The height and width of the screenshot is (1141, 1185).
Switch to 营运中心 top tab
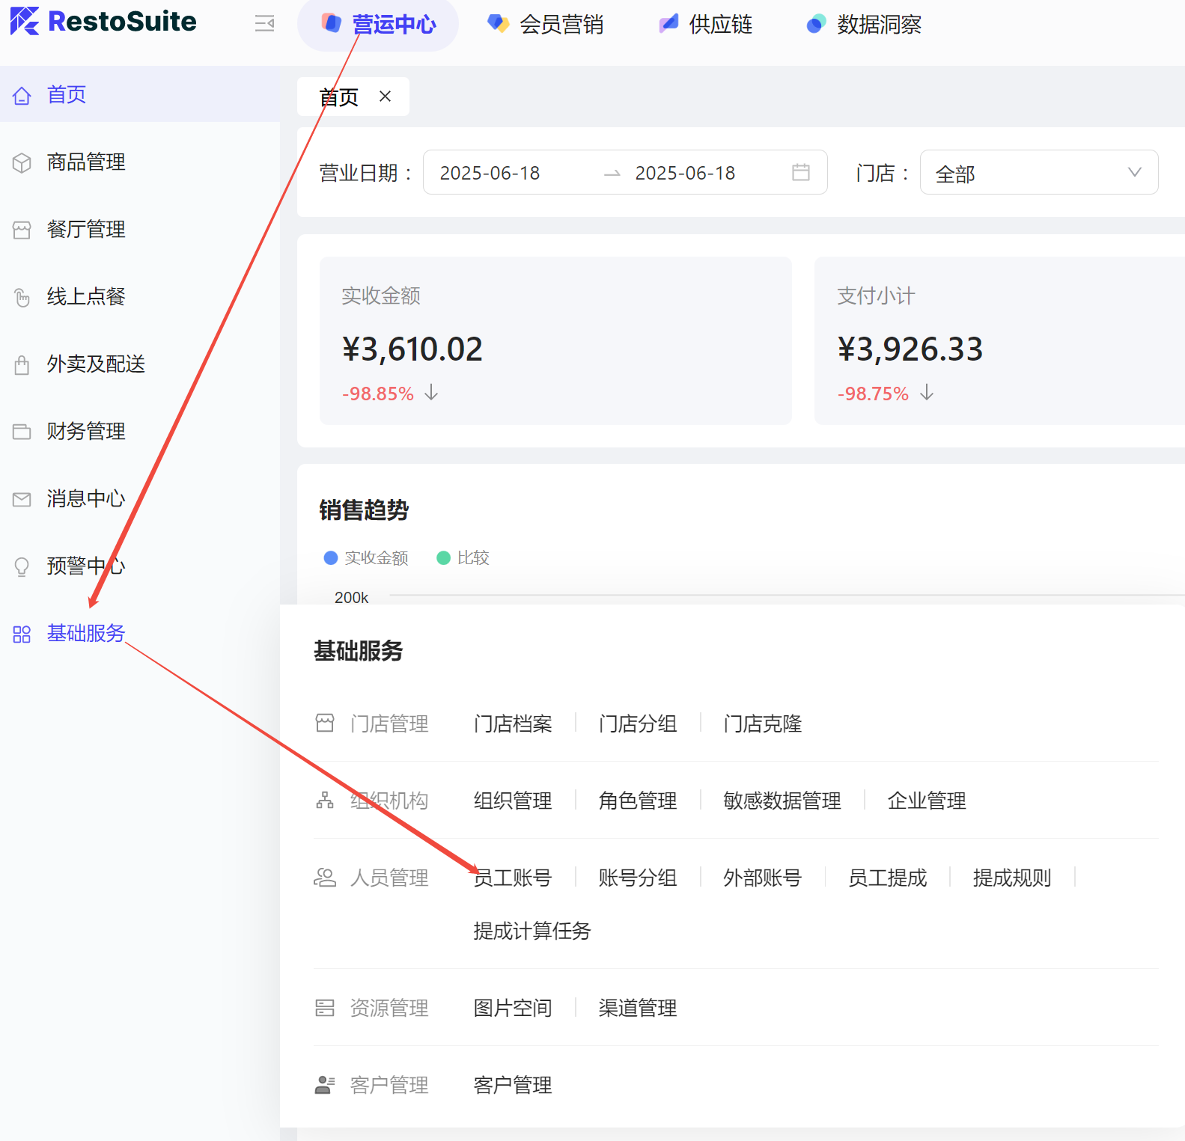[378, 24]
